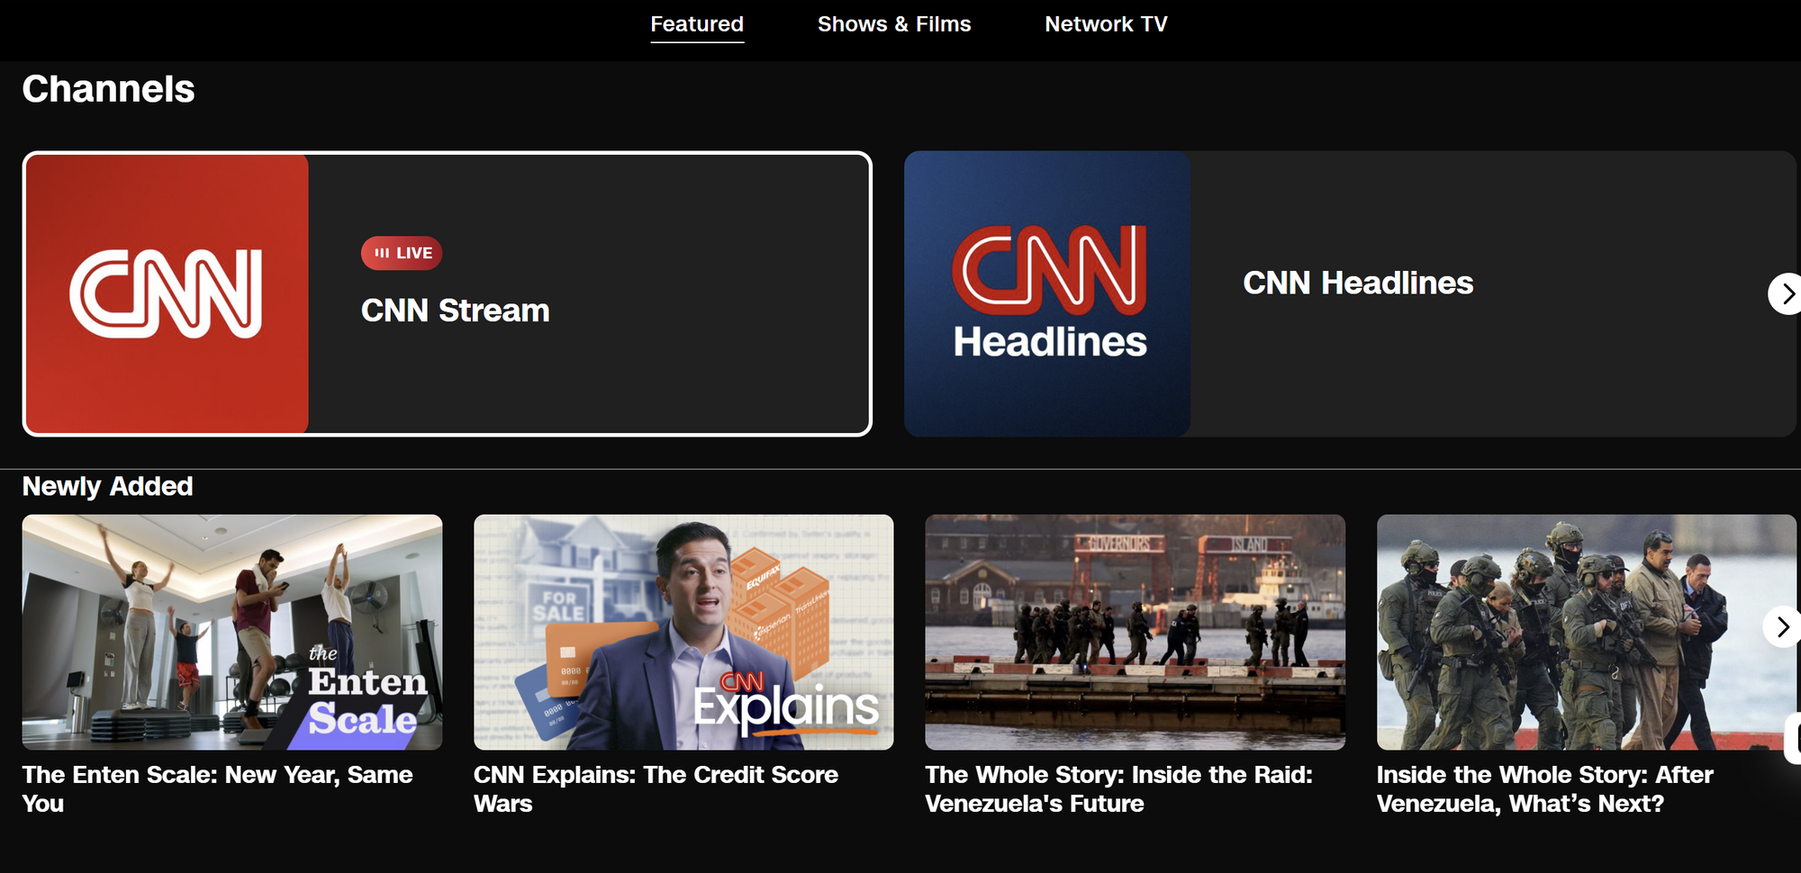Switch to the Featured tab

pos(696,24)
